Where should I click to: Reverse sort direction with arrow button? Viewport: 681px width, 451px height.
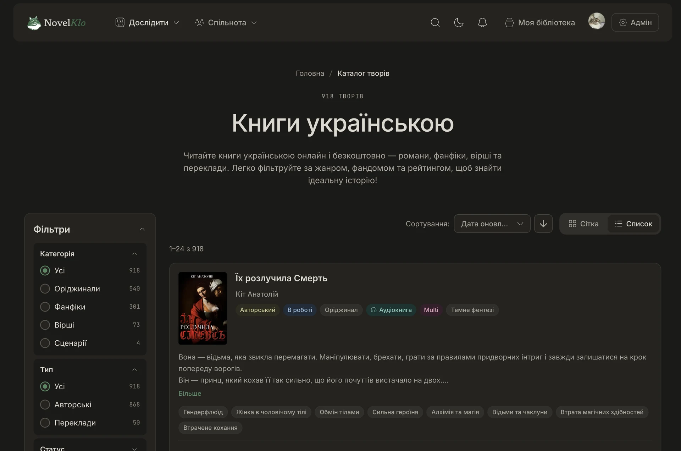(x=543, y=224)
